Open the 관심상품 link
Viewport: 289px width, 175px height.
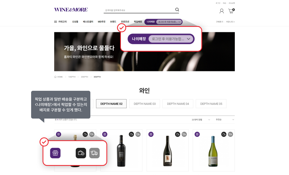[232, 3]
